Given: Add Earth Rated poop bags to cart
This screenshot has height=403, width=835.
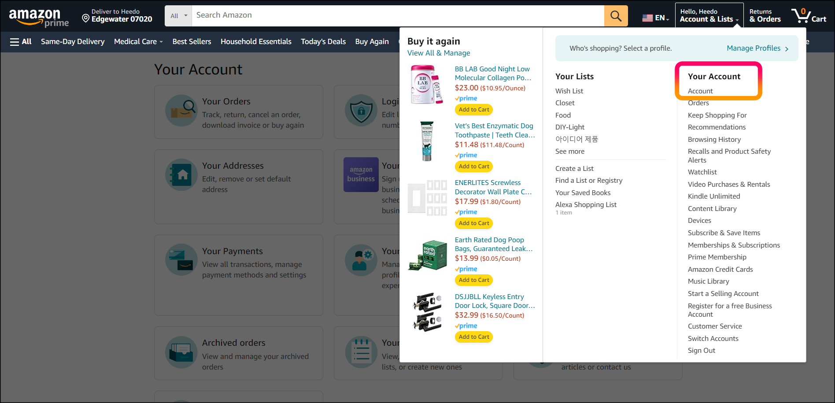Looking at the screenshot, I should (474, 280).
